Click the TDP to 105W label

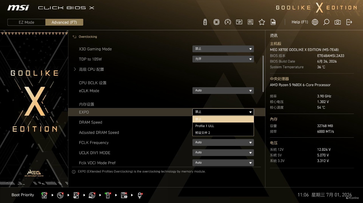90,59
